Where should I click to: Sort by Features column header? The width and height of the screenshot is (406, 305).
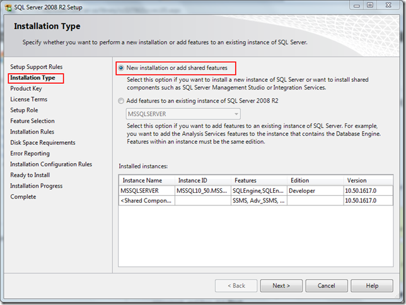pos(259,180)
